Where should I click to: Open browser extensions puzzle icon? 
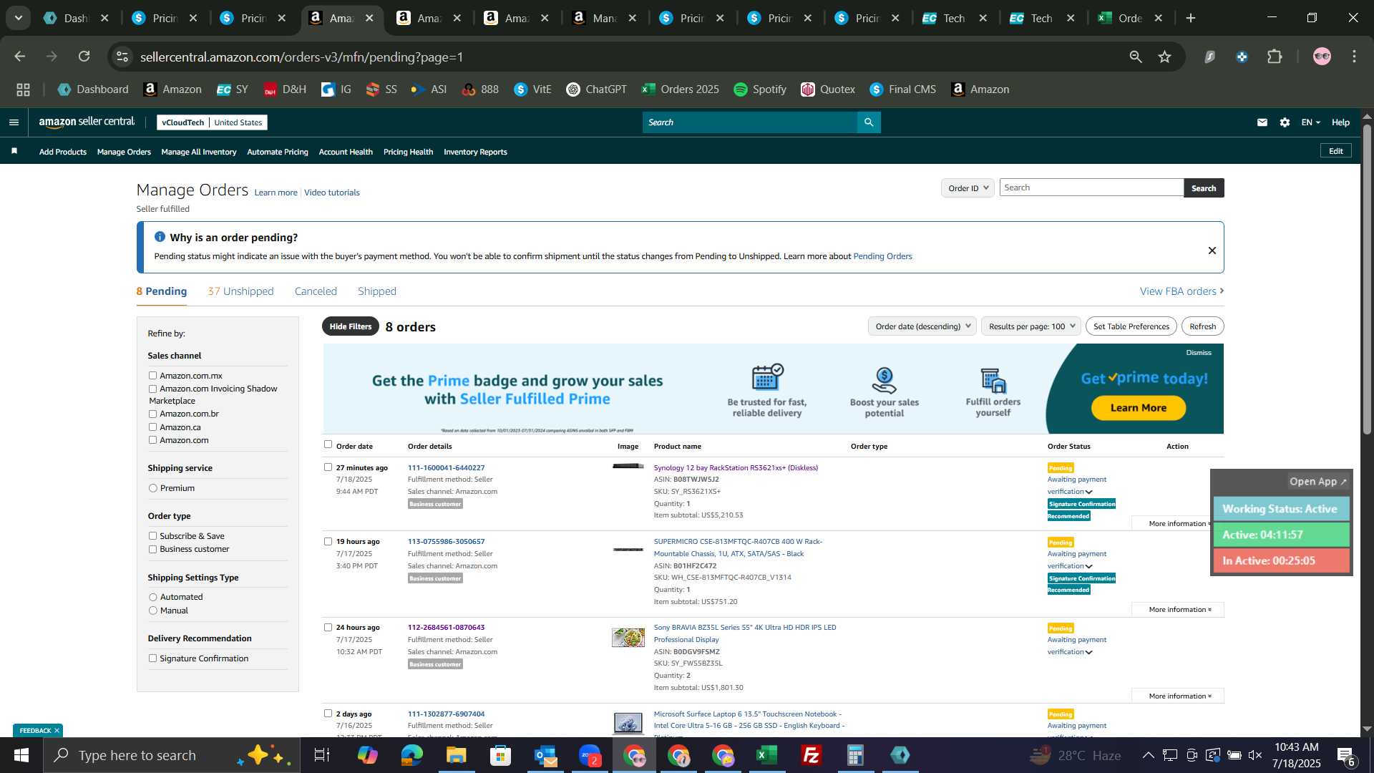click(1275, 57)
